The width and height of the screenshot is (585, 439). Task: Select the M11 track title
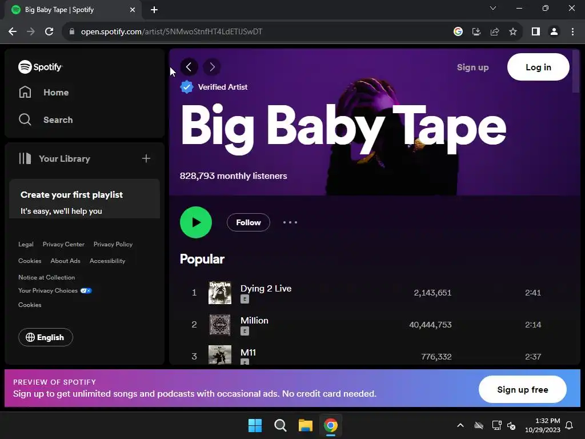[248, 352]
